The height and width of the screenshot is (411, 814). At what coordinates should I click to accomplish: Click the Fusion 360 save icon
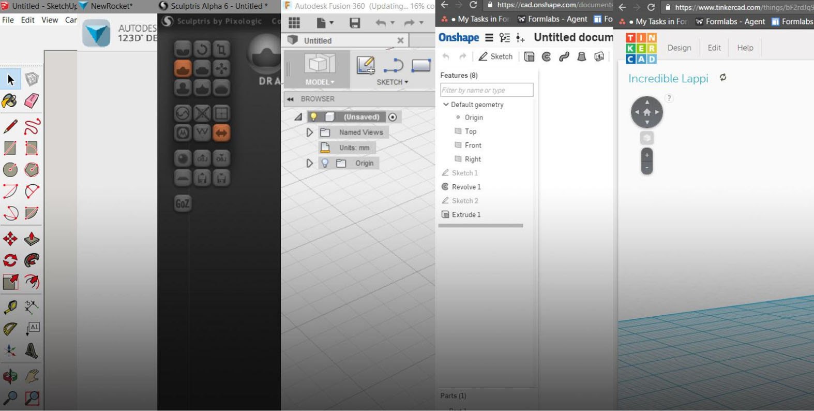click(x=354, y=23)
